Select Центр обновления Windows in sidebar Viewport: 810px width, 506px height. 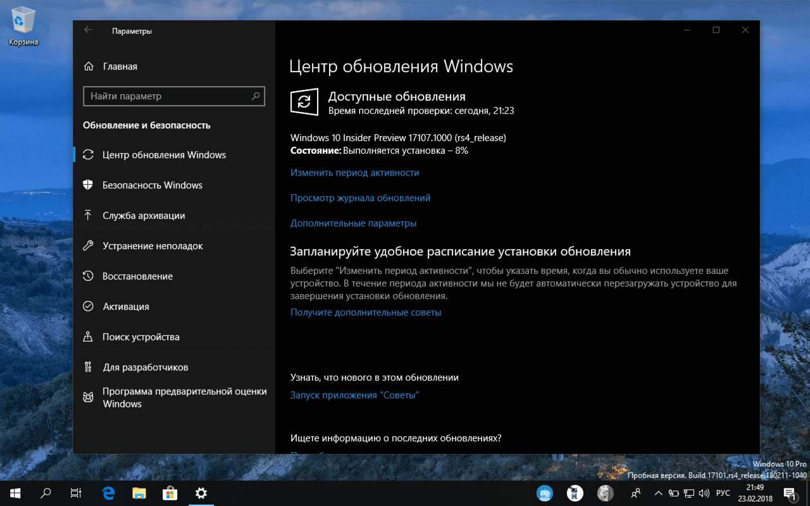(x=174, y=155)
